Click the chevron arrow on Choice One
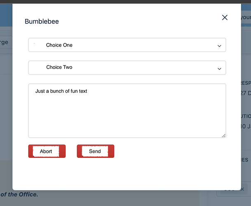This screenshot has height=206, width=251. click(x=219, y=46)
